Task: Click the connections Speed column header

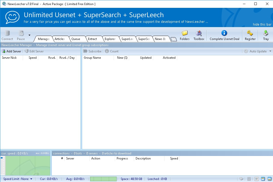Action: [x=172, y=158]
